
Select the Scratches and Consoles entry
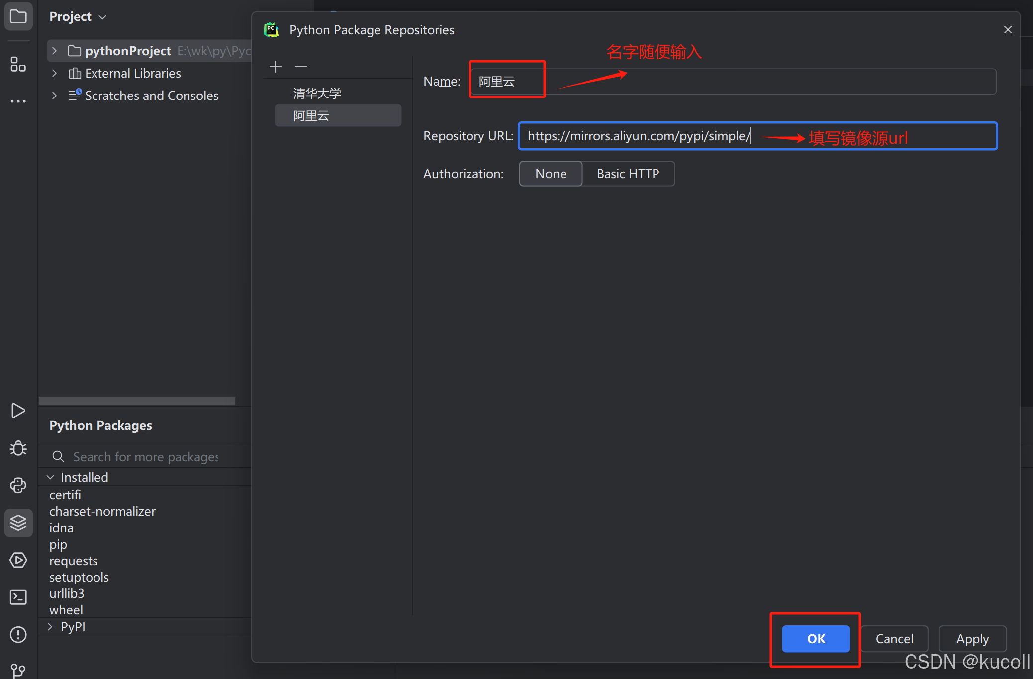152,95
